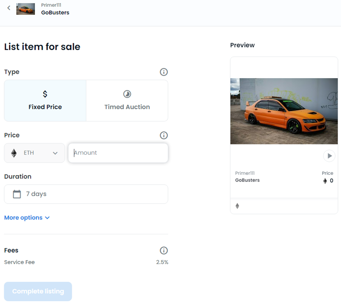Select the Fixed Price type option
This screenshot has width=341, height=305.
click(x=45, y=101)
